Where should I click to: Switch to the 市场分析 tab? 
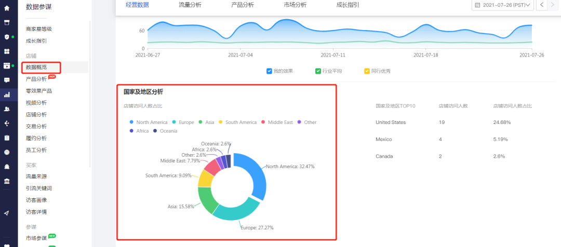click(x=295, y=5)
